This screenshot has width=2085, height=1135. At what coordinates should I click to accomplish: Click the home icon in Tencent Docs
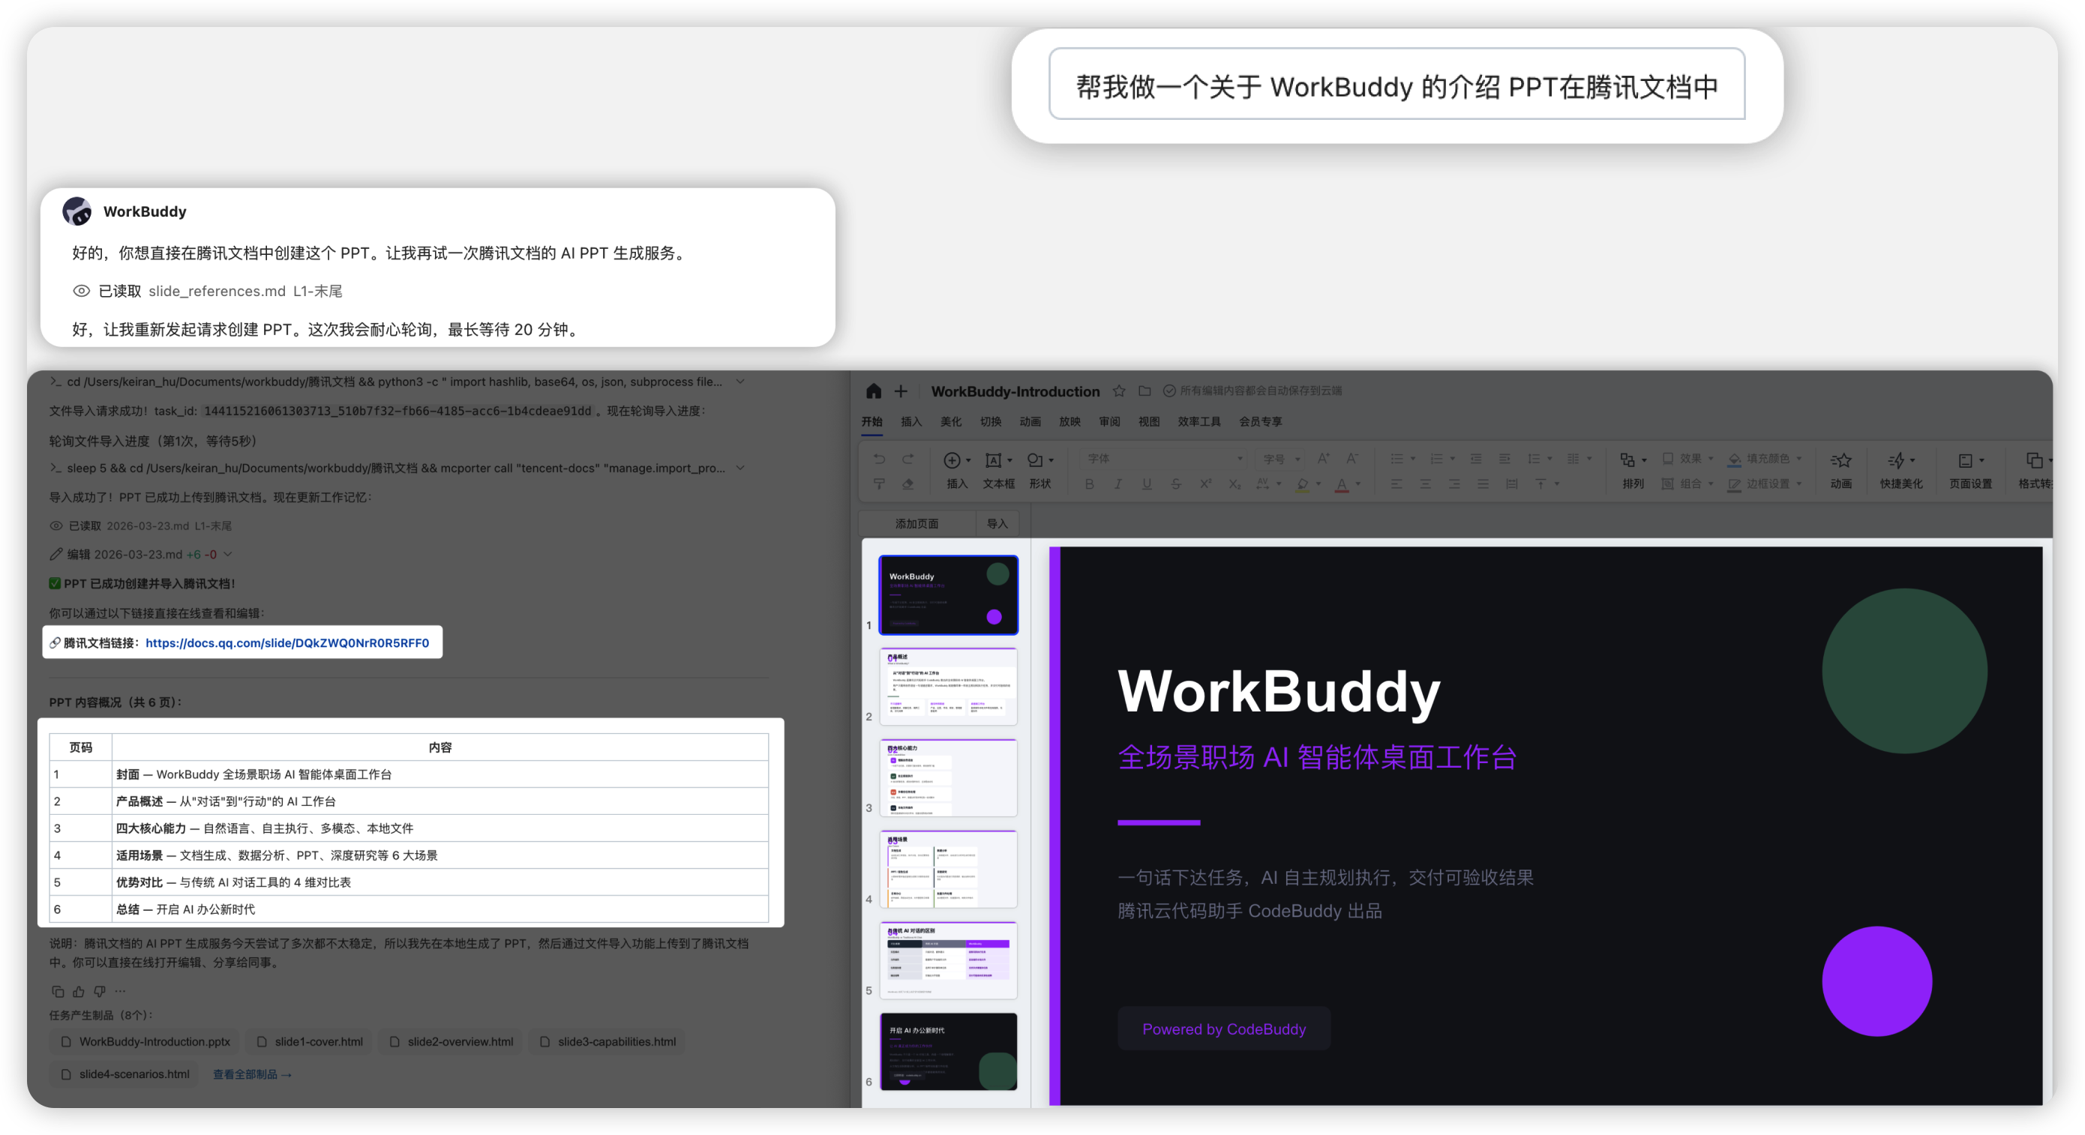pos(873,391)
